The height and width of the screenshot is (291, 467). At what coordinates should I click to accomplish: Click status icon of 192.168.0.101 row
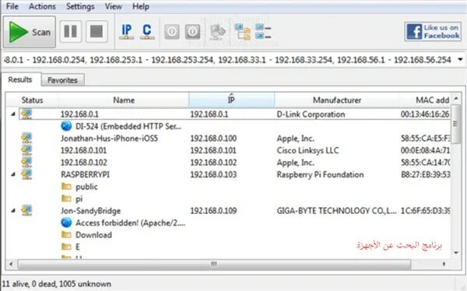[26, 150]
